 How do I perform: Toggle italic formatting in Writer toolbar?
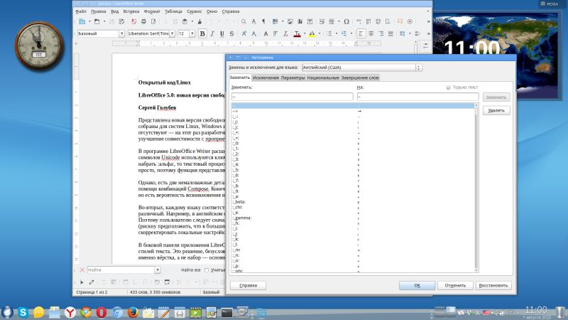pos(212,33)
